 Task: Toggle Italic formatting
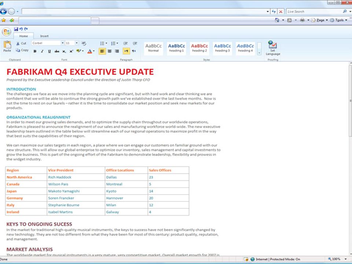pos(42,51)
